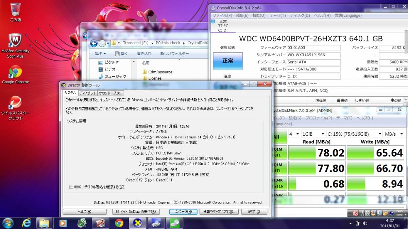Open drive dropdown C: 15% (75/516GiB)
Image resolution: width=408 pixels, height=229 pixels.
point(354,134)
